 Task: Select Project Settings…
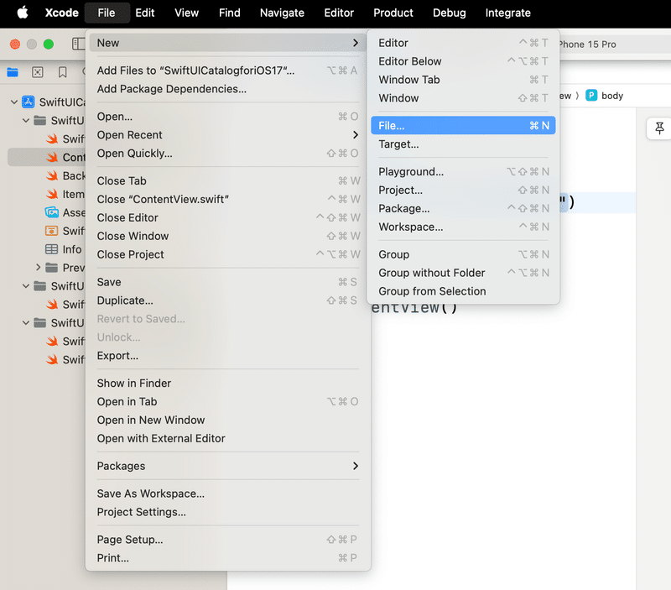[x=228, y=512]
